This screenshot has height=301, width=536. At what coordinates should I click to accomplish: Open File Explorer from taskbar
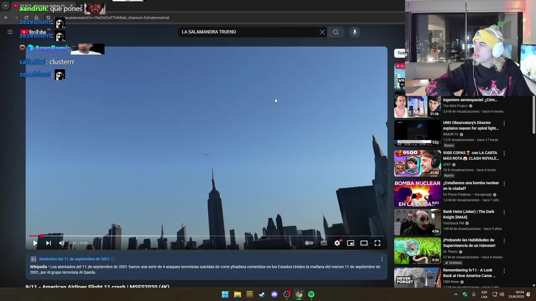[237, 294]
